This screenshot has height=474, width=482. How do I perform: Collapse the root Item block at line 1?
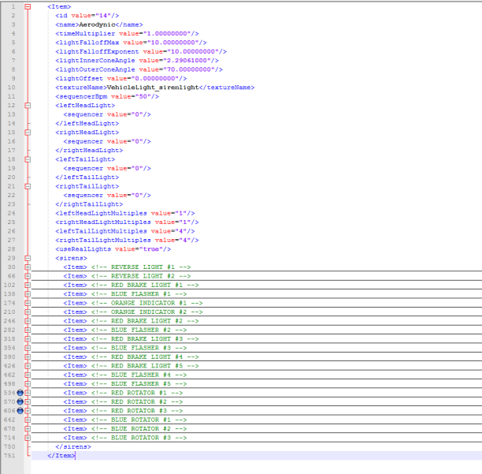(x=28, y=6)
